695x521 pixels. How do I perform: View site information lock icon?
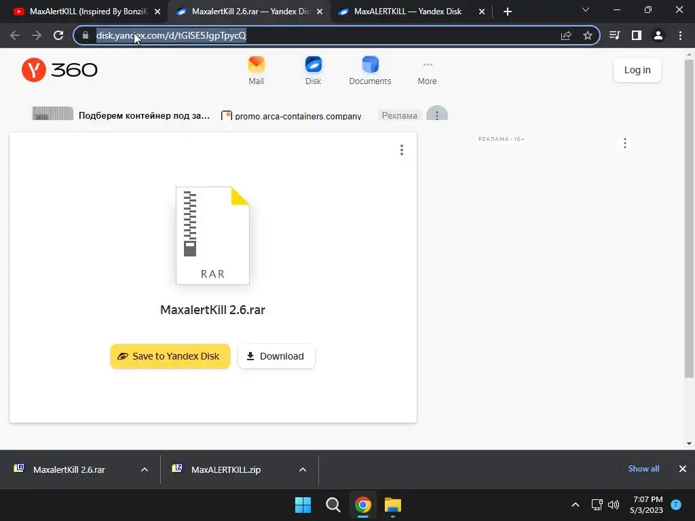tap(86, 35)
